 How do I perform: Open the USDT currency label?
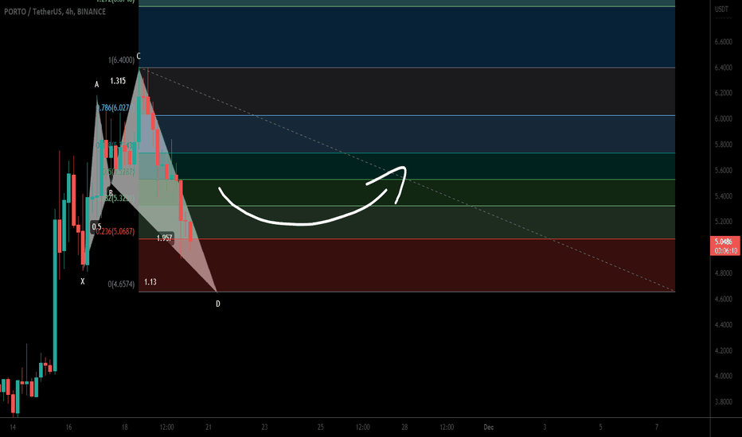(721, 10)
